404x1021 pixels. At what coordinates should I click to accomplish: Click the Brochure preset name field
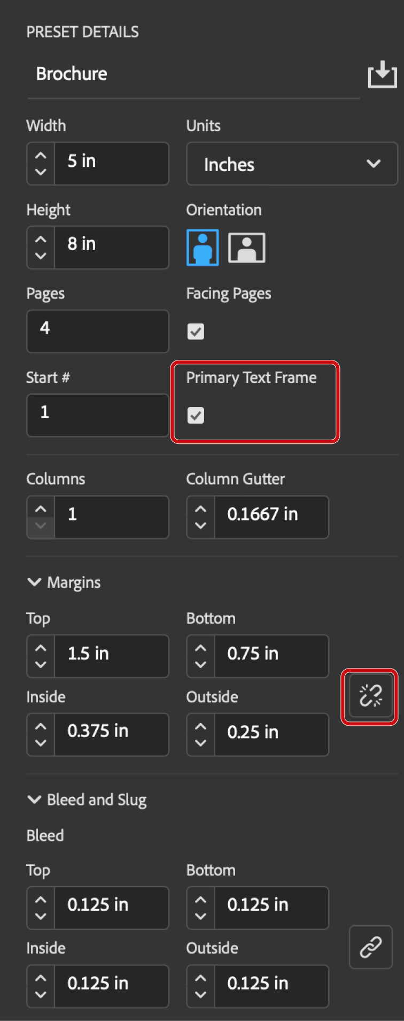[193, 74]
